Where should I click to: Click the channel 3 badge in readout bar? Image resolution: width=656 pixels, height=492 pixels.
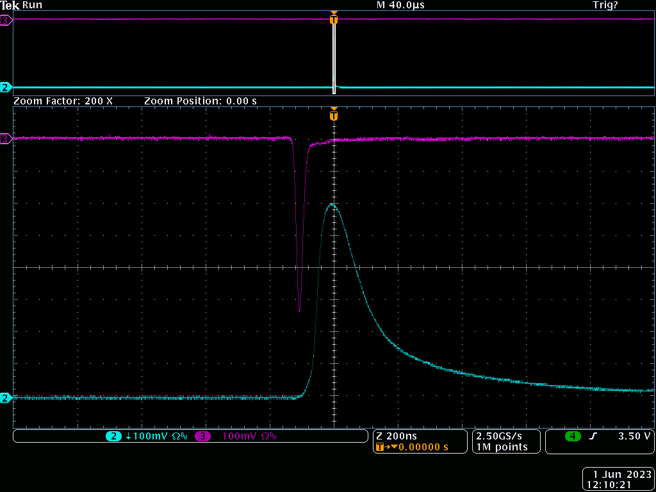(203, 436)
